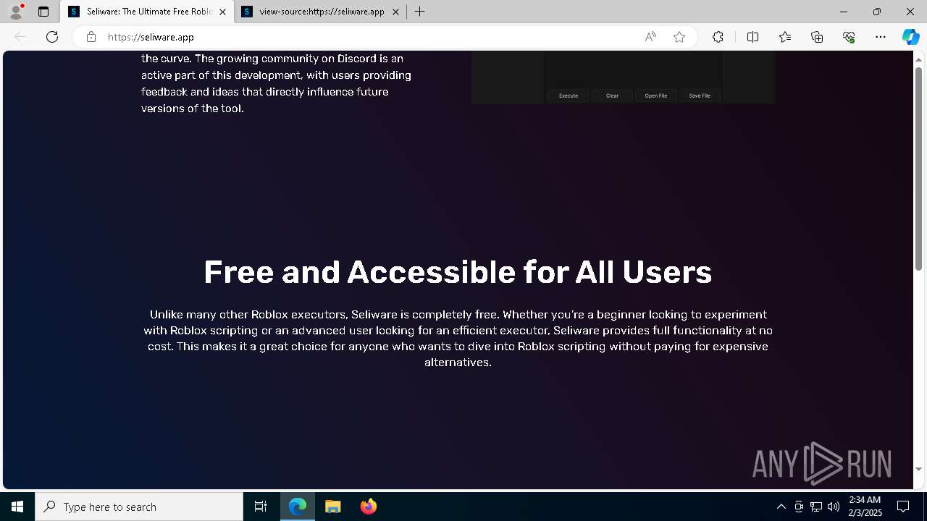The width and height of the screenshot is (927, 521).
Task: Open File Explorer from the taskbar
Action: (333, 507)
